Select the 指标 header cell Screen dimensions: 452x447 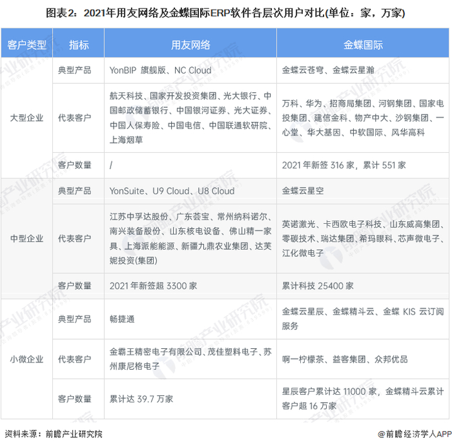78,43
